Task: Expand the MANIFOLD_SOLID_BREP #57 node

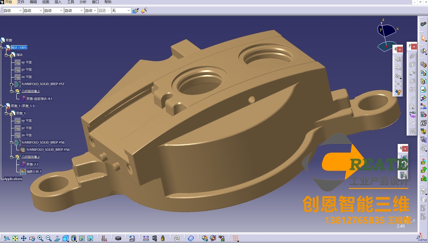Action: [x=11, y=84]
